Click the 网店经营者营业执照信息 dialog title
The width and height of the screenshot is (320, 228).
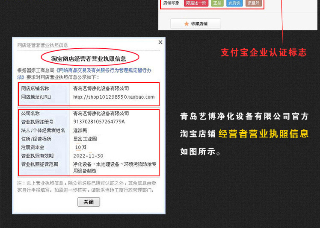tap(42, 45)
